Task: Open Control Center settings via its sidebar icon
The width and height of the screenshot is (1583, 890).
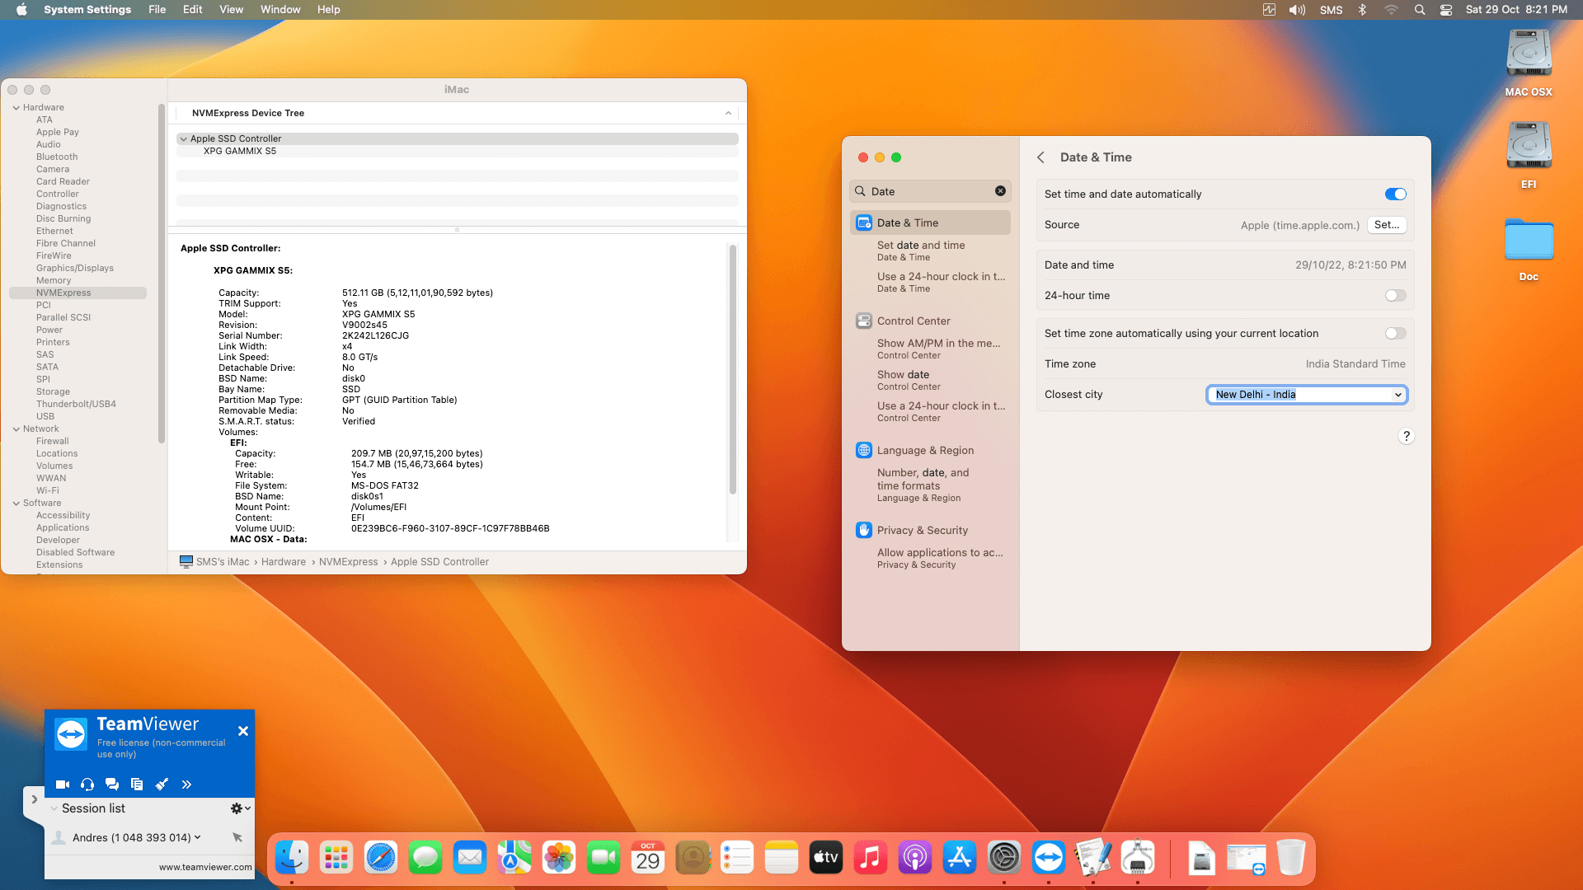Action: point(863,321)
